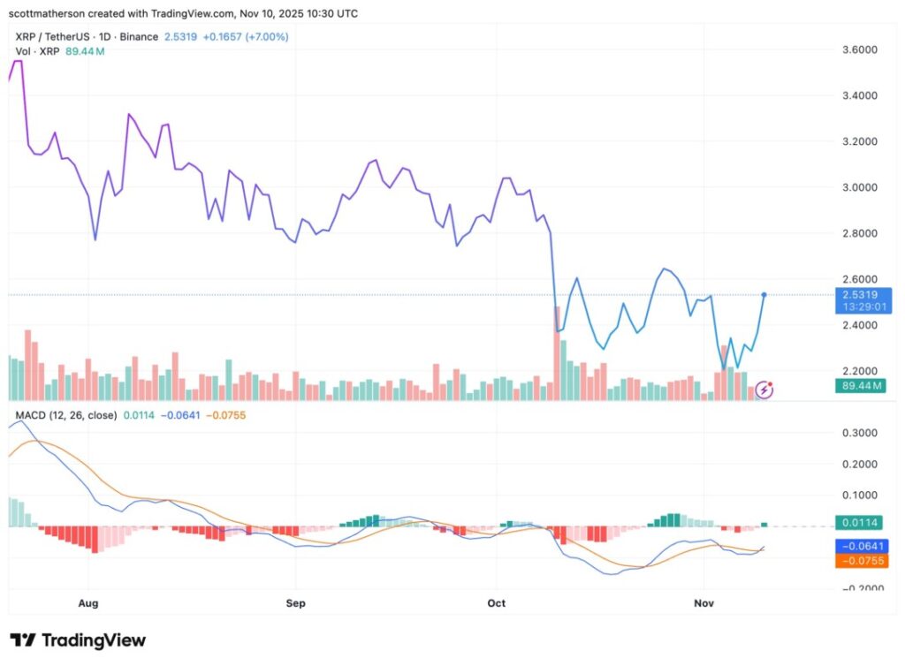The height and width of the screenshot is (666, 905).
Task: Click the green 89.44M volume axis label
Action: pos(862,386)
